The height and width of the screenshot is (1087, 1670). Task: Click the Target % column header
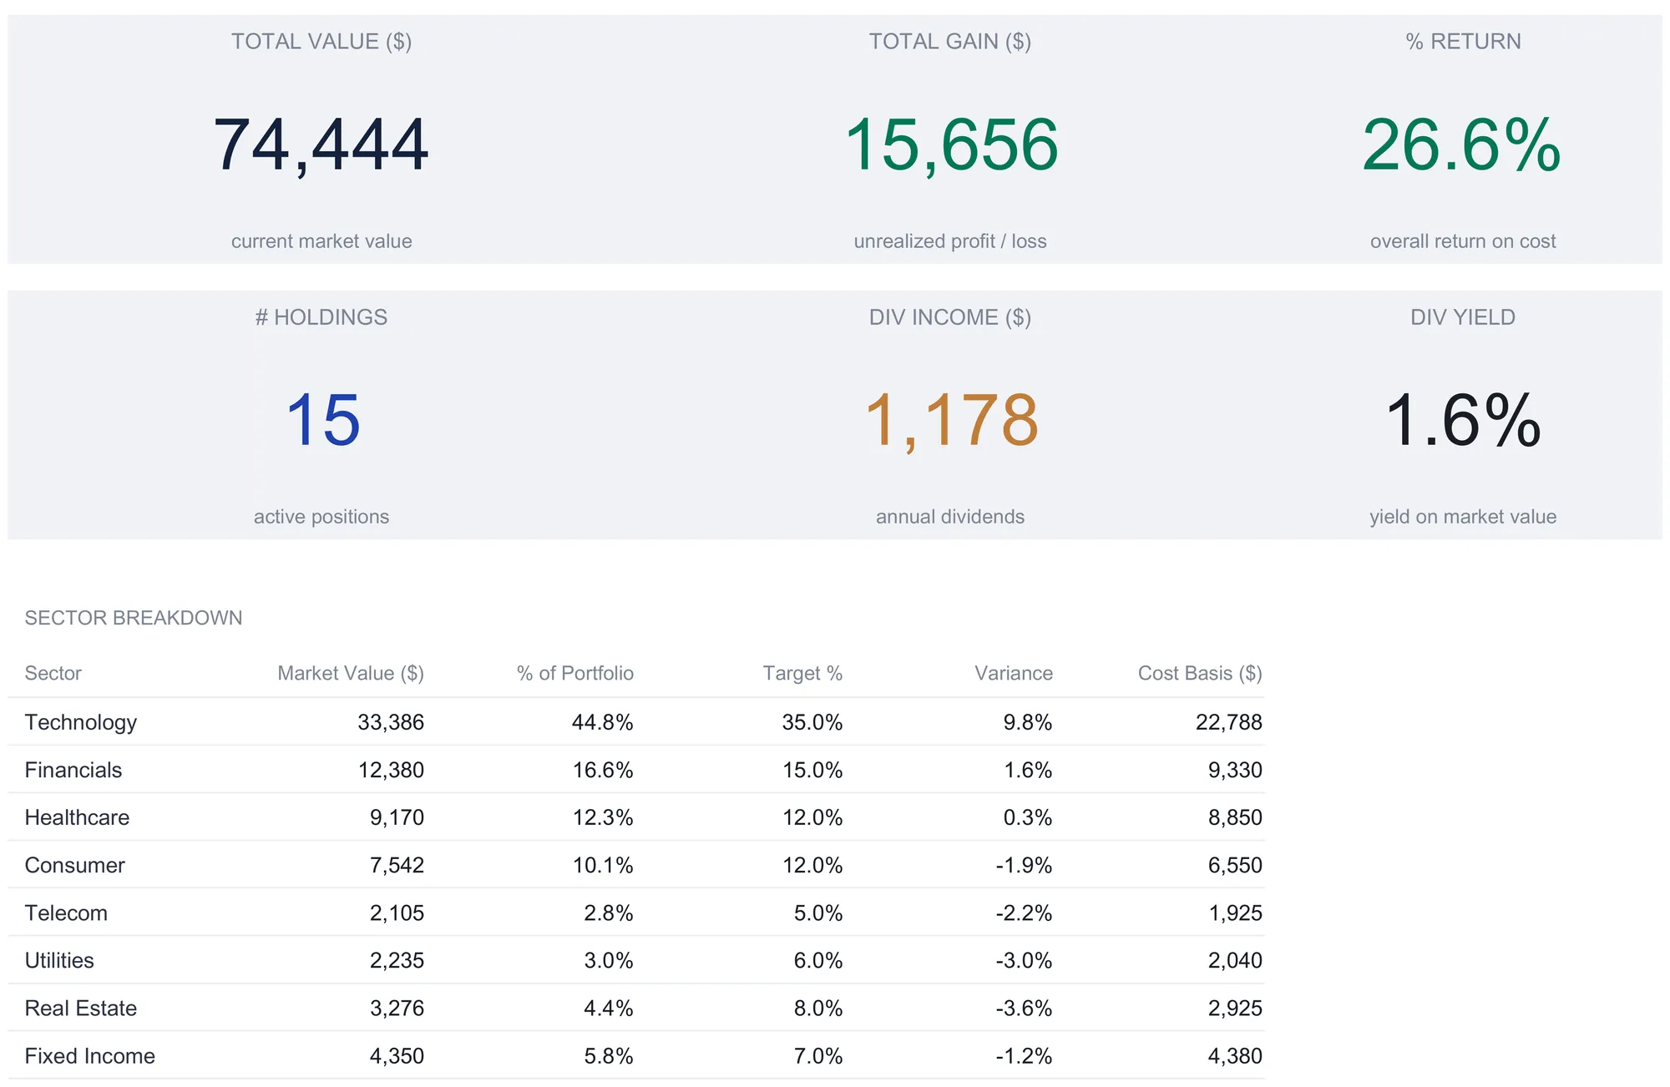tap(802, 673)
